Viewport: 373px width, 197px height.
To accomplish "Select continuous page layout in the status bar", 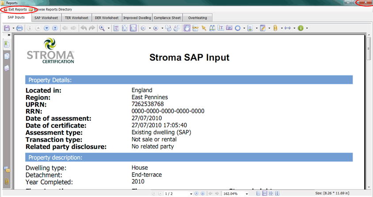I will tap(265, 193).
